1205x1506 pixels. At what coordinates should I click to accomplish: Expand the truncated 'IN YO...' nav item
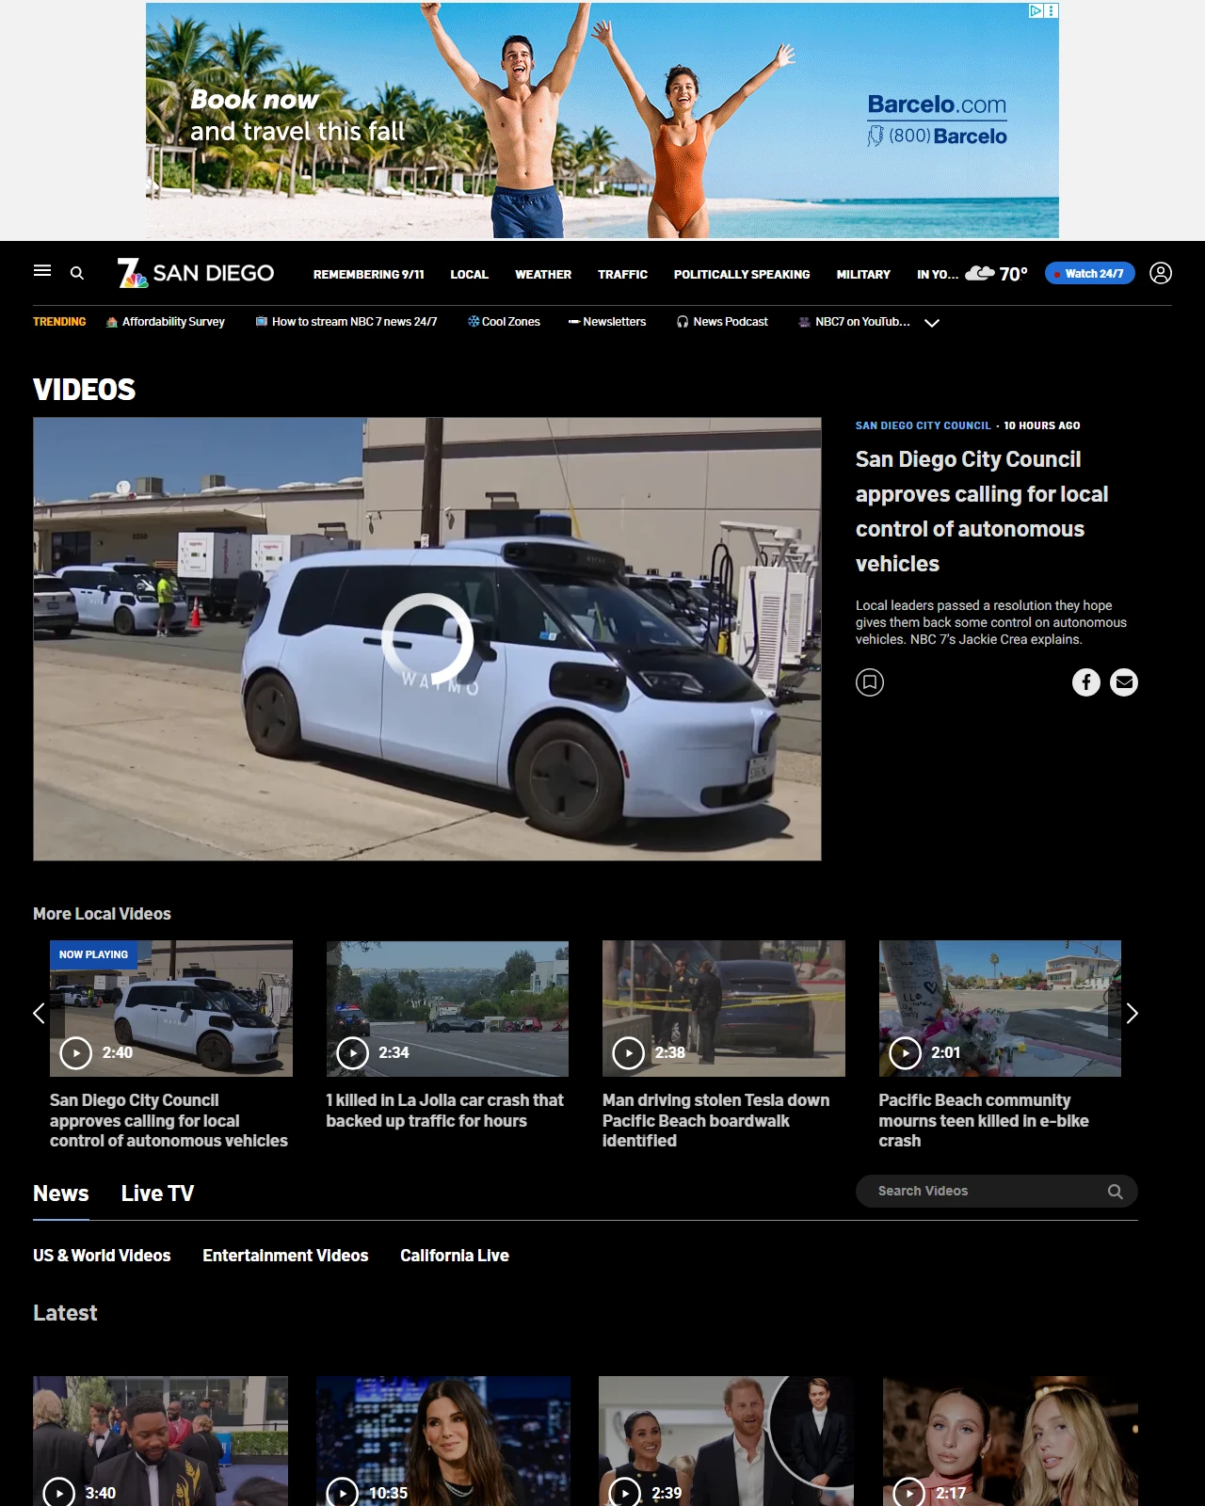pos(938,275)
